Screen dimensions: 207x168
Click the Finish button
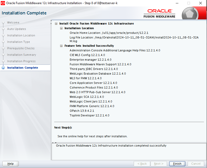[x=177, y=164]
